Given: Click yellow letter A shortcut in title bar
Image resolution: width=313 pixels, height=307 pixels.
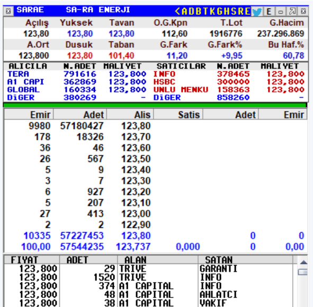Looking at the screenshot, I should coord(185,11).
